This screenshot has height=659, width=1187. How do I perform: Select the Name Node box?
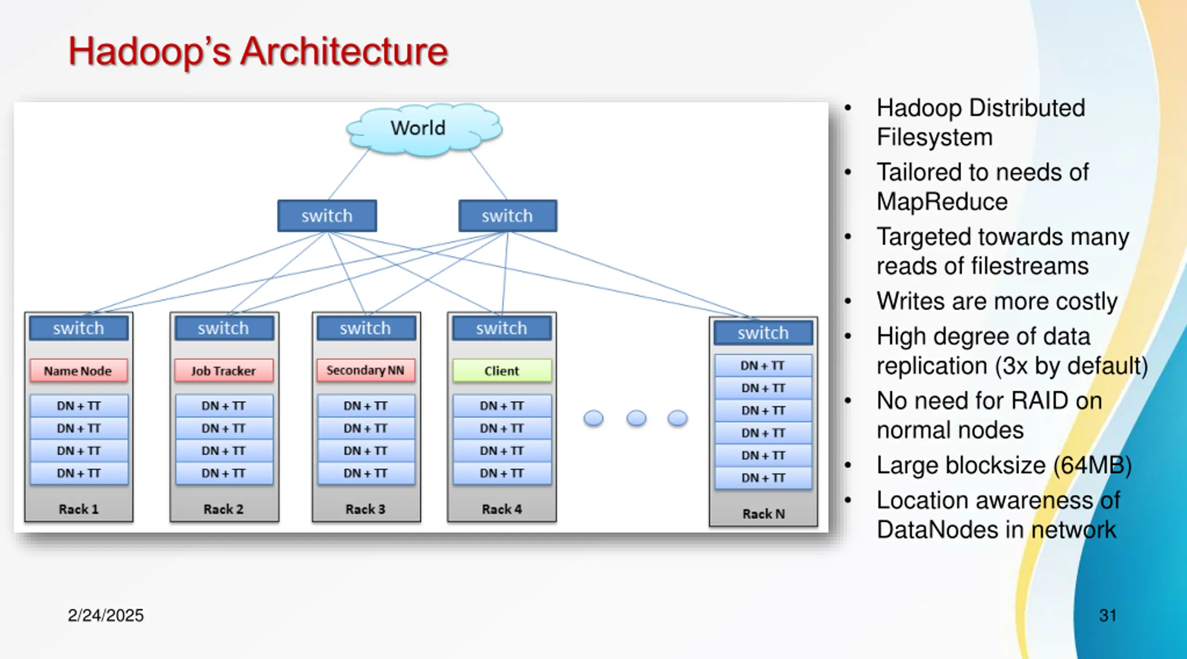pyautogui.click(x=78, y=371)
